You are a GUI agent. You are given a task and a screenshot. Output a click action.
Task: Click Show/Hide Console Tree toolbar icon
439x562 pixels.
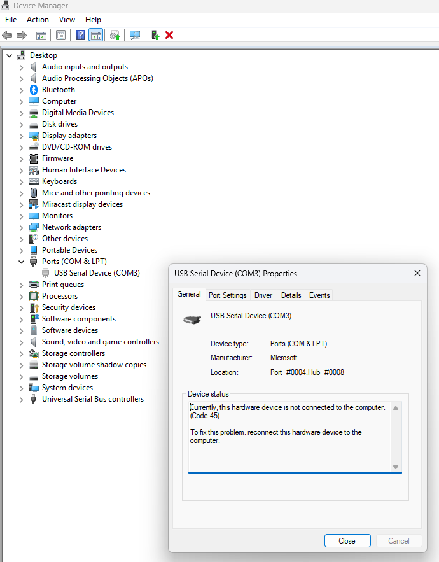[41, 35]
